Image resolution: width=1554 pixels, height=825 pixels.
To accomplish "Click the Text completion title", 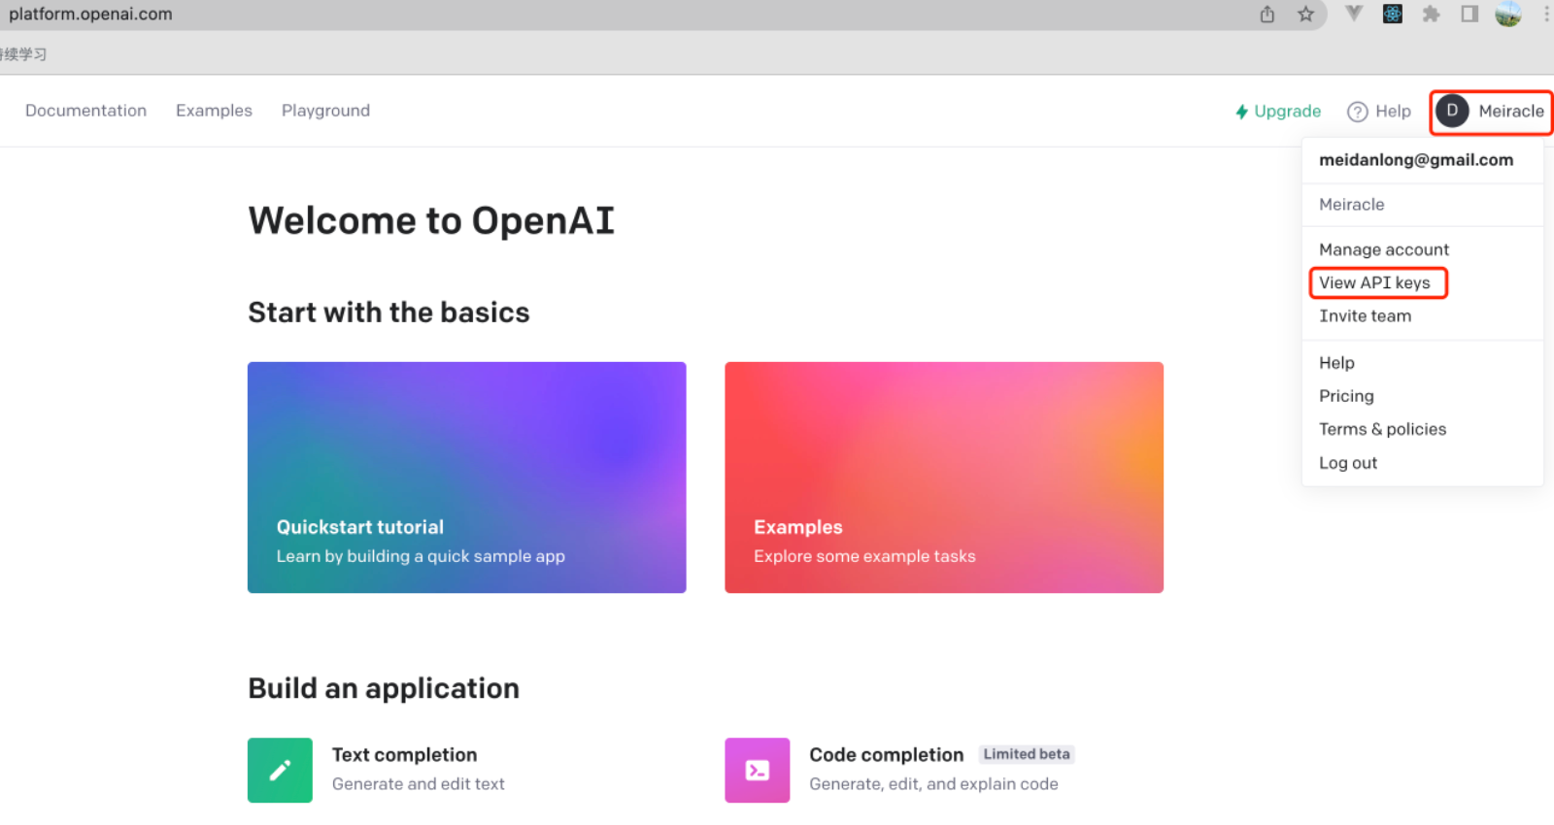I will 404,754.
